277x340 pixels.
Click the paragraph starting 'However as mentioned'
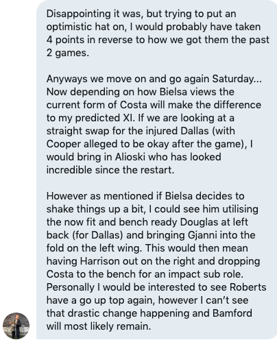(x=156, y=261)
